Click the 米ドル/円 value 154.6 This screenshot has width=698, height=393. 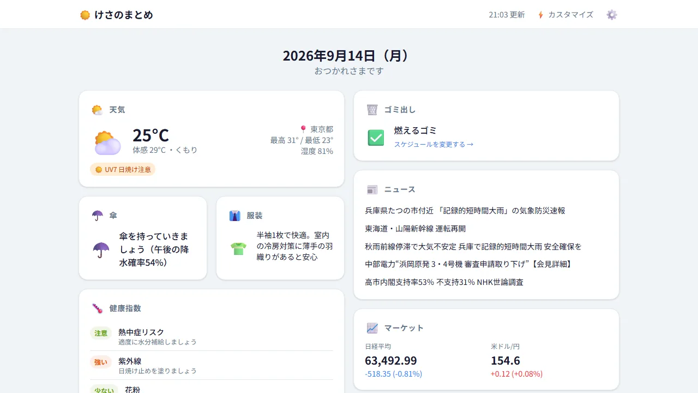pos(506,361)
